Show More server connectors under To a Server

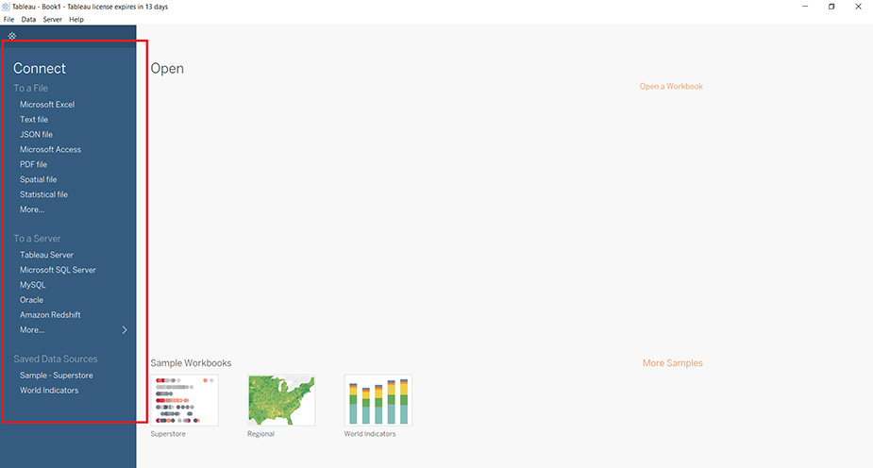coord(32,330)
